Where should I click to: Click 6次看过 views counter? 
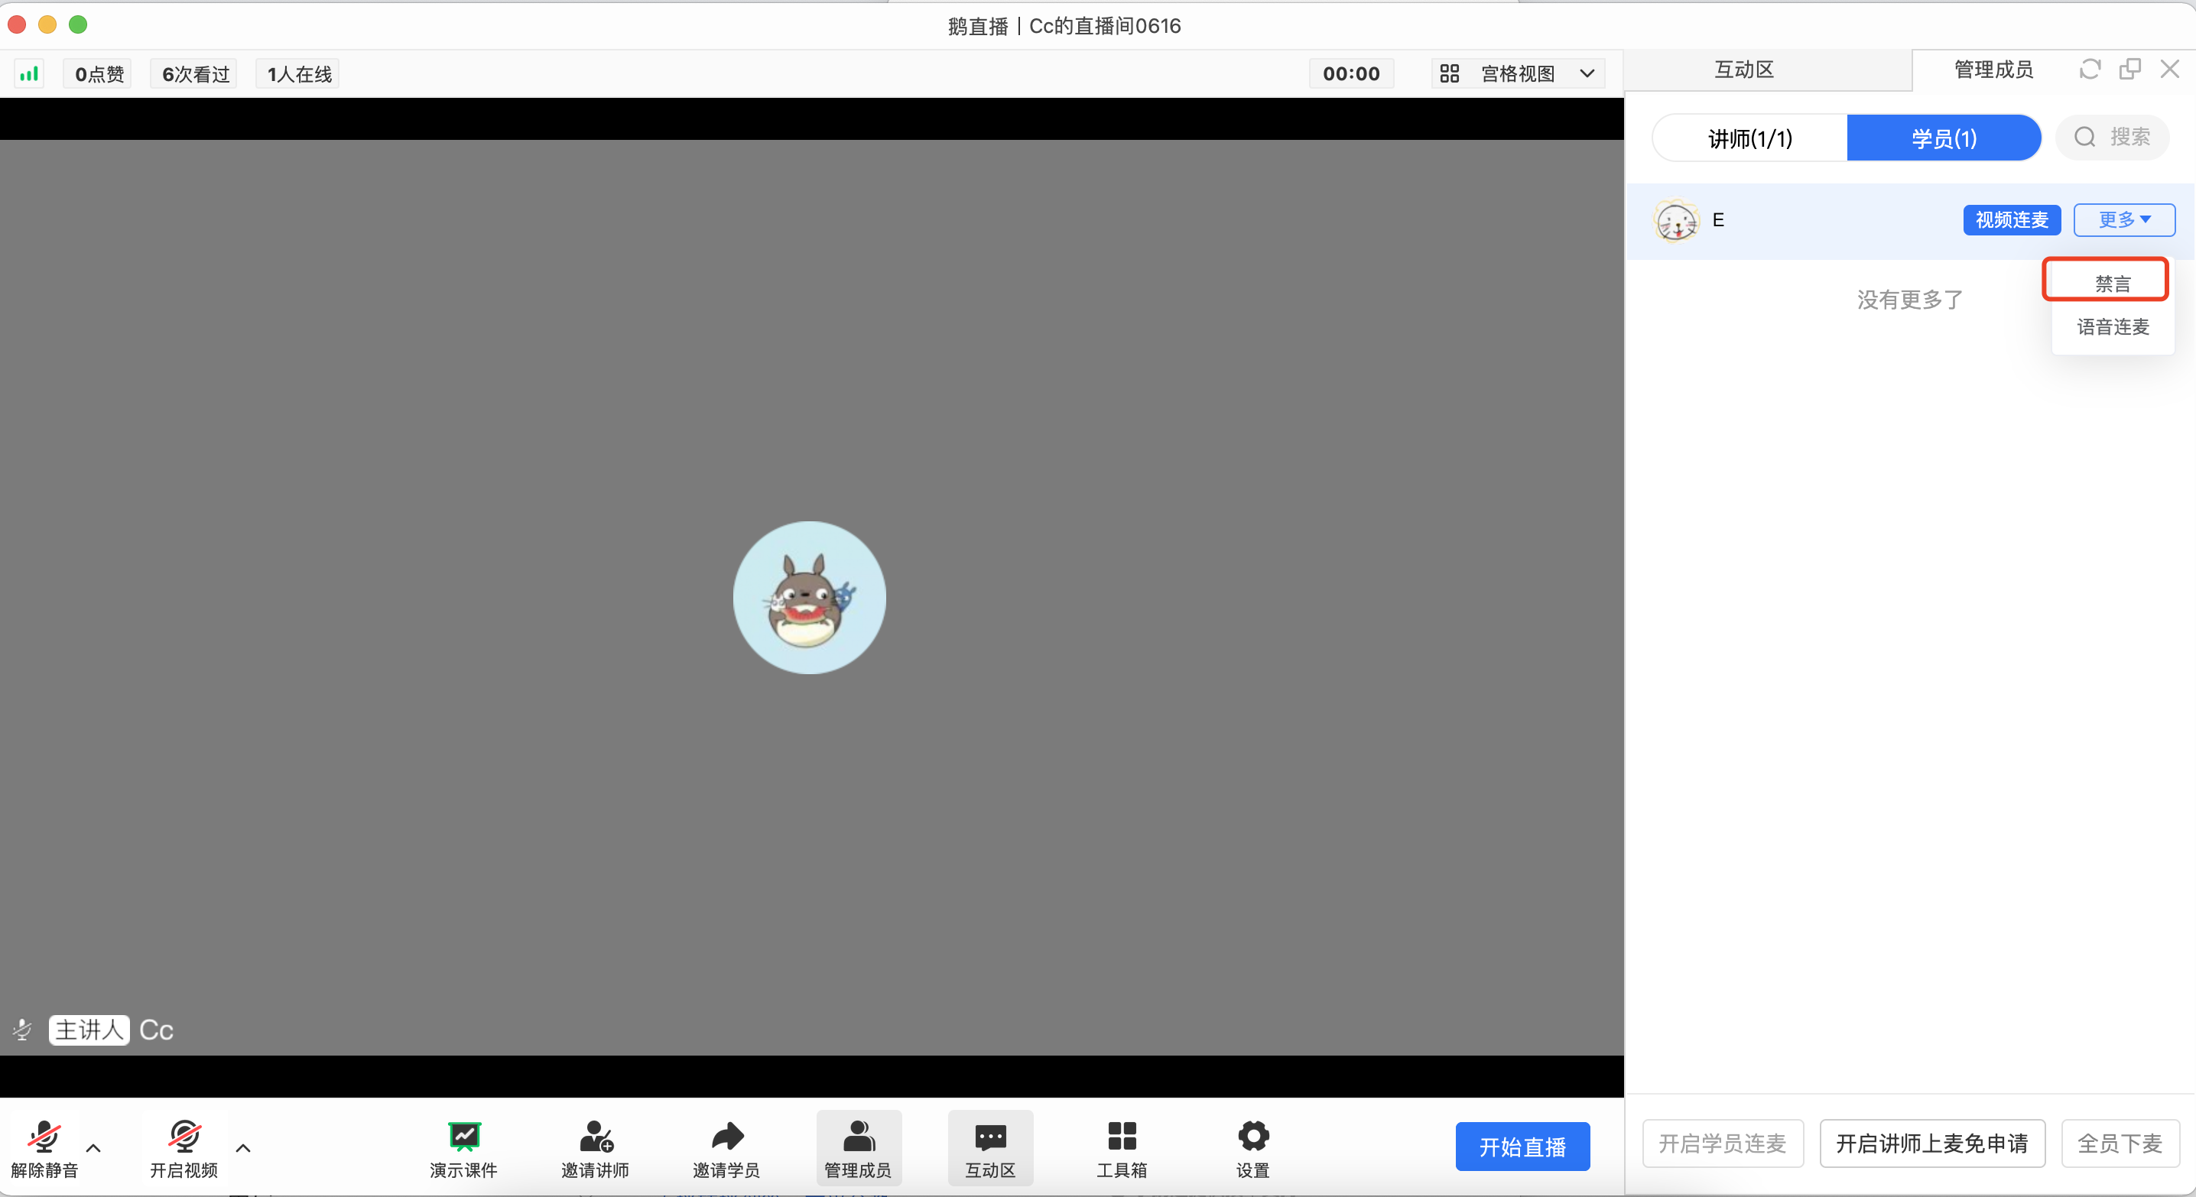[x=195, y=74]
